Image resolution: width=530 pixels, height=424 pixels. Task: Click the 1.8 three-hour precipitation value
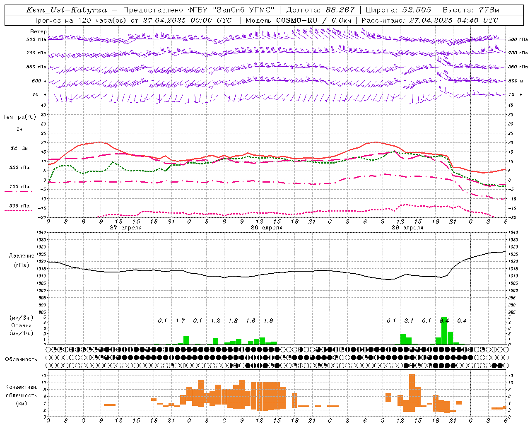click(233, 320)
